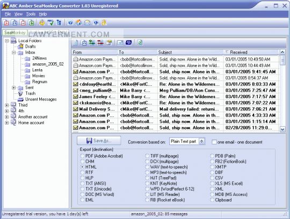Image resolution: width=290 pixels, height=219 pixels.
Task: Open the amazon_2005_02 folder
Action: pyautogui.click(x=48, y=64)
